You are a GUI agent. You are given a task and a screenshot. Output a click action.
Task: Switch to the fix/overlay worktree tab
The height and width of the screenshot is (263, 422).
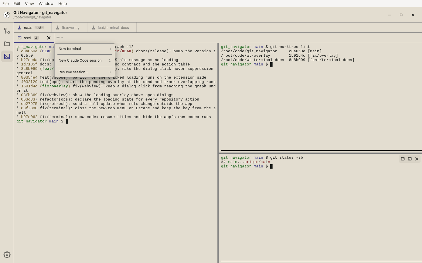coord(70,28)
